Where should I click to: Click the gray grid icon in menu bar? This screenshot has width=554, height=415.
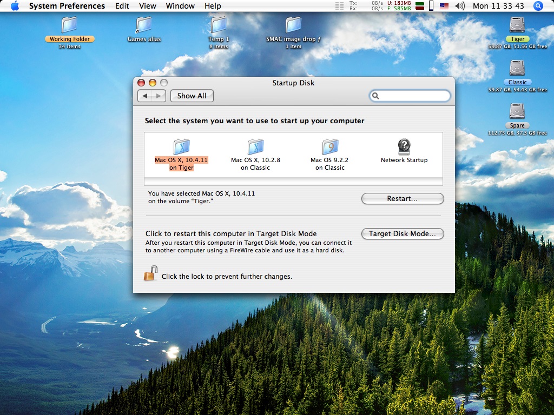click(339, 6)
